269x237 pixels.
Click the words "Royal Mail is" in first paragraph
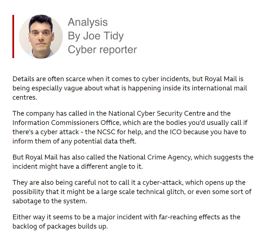[x=224, y=79]
